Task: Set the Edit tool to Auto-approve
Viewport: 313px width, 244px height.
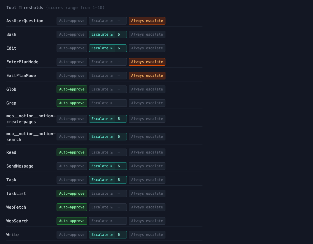Action: coord(72,48)
